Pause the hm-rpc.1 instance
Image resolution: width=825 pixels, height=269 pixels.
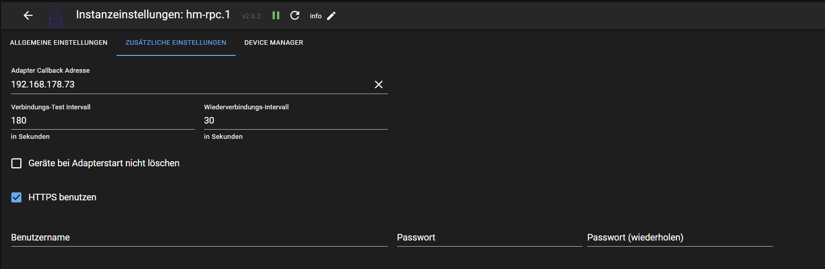coord(276,16)
